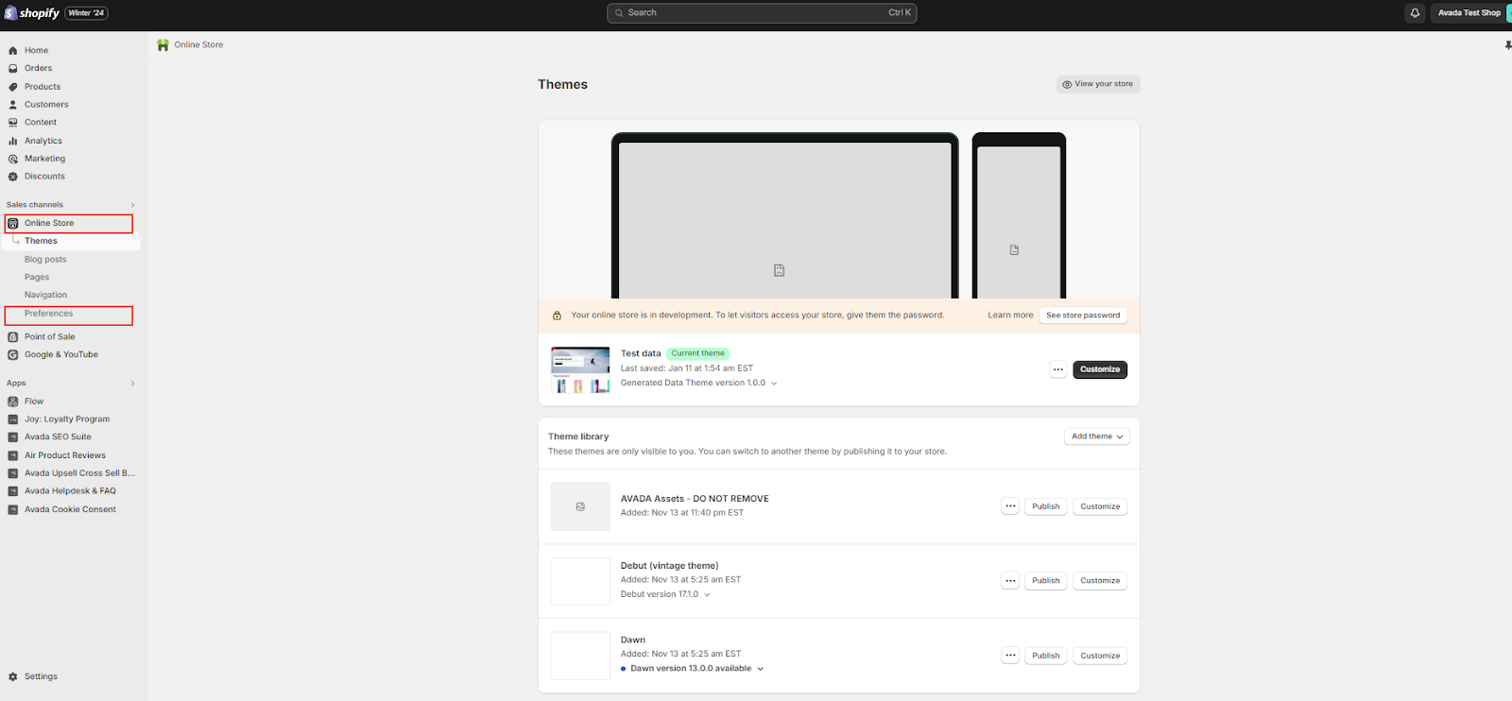Open the Add theme dropdown
1512x701 pixels.
(1097, 436)
